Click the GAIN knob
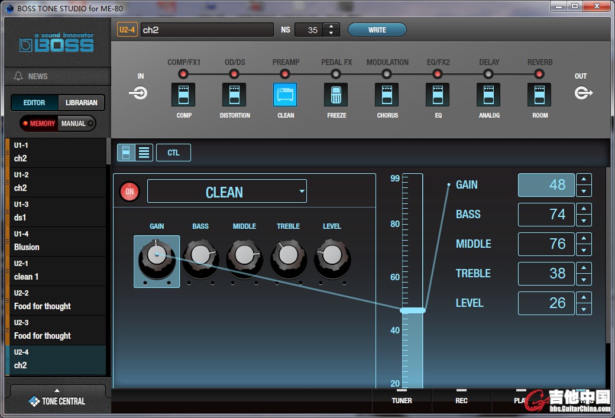The image size is (615, 418). click(x=157, y=258)
